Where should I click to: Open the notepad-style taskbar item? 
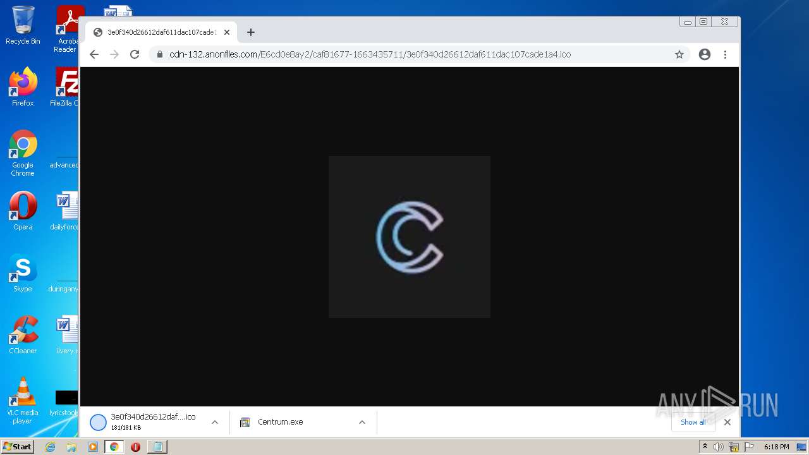pyautogui.click(x=157, y=447)
